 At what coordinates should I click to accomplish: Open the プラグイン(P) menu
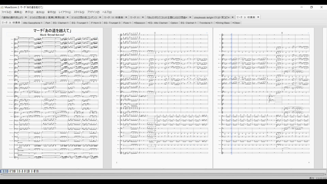coord(93,12)
